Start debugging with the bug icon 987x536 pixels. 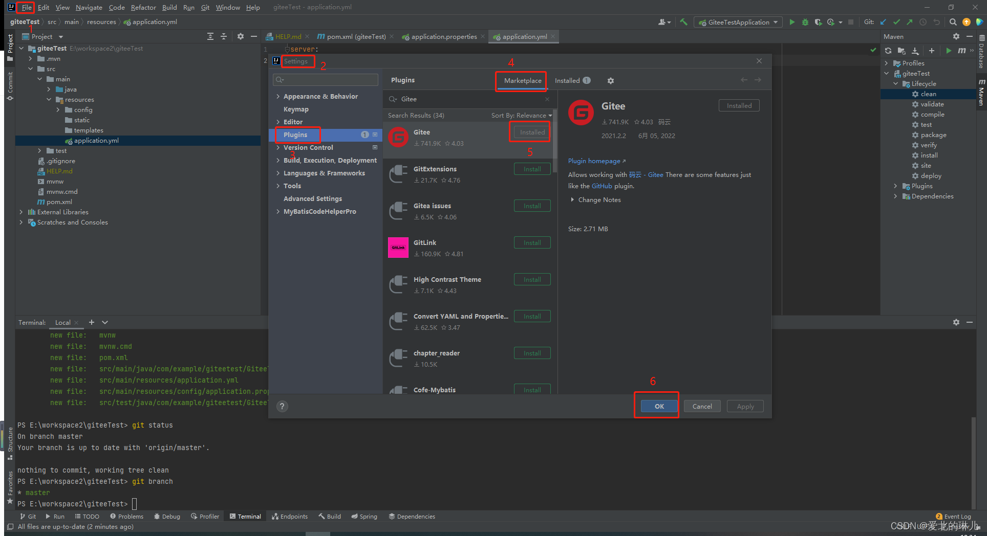pos(805,22)
